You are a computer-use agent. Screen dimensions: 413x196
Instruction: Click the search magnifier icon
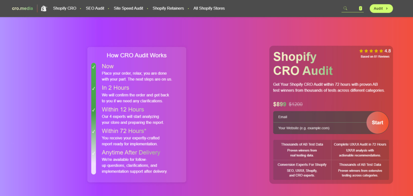click(345, 8)
